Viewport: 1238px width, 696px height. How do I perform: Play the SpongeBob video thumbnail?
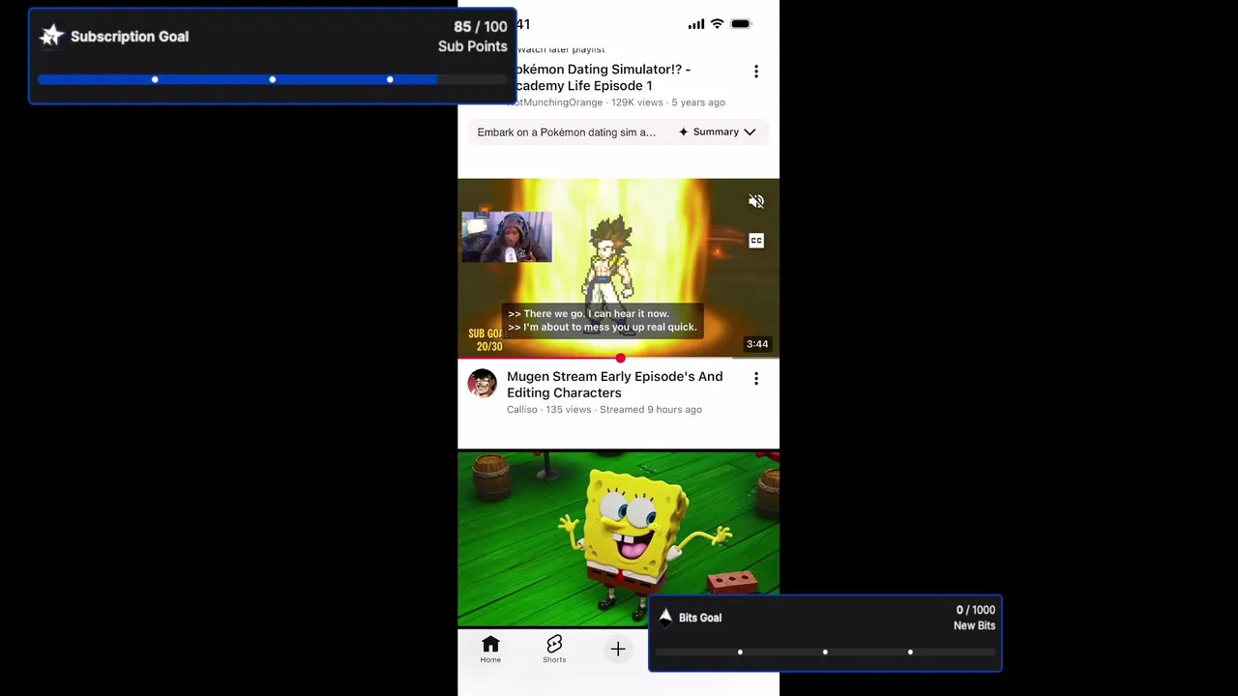tap(618, 538)
